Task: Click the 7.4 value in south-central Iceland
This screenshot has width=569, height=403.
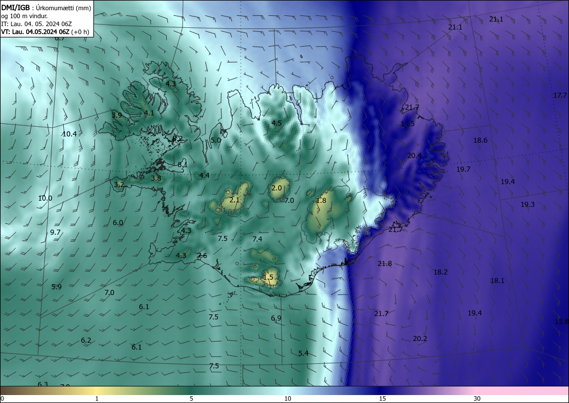Action: click(257, 239)
